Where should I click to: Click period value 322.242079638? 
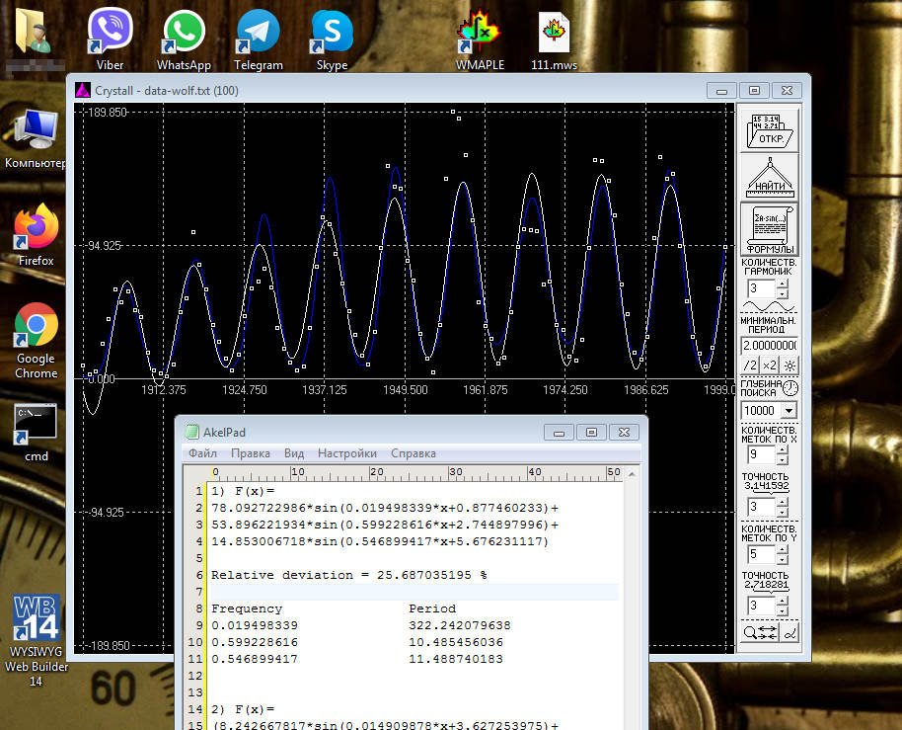tap(460, 625)
